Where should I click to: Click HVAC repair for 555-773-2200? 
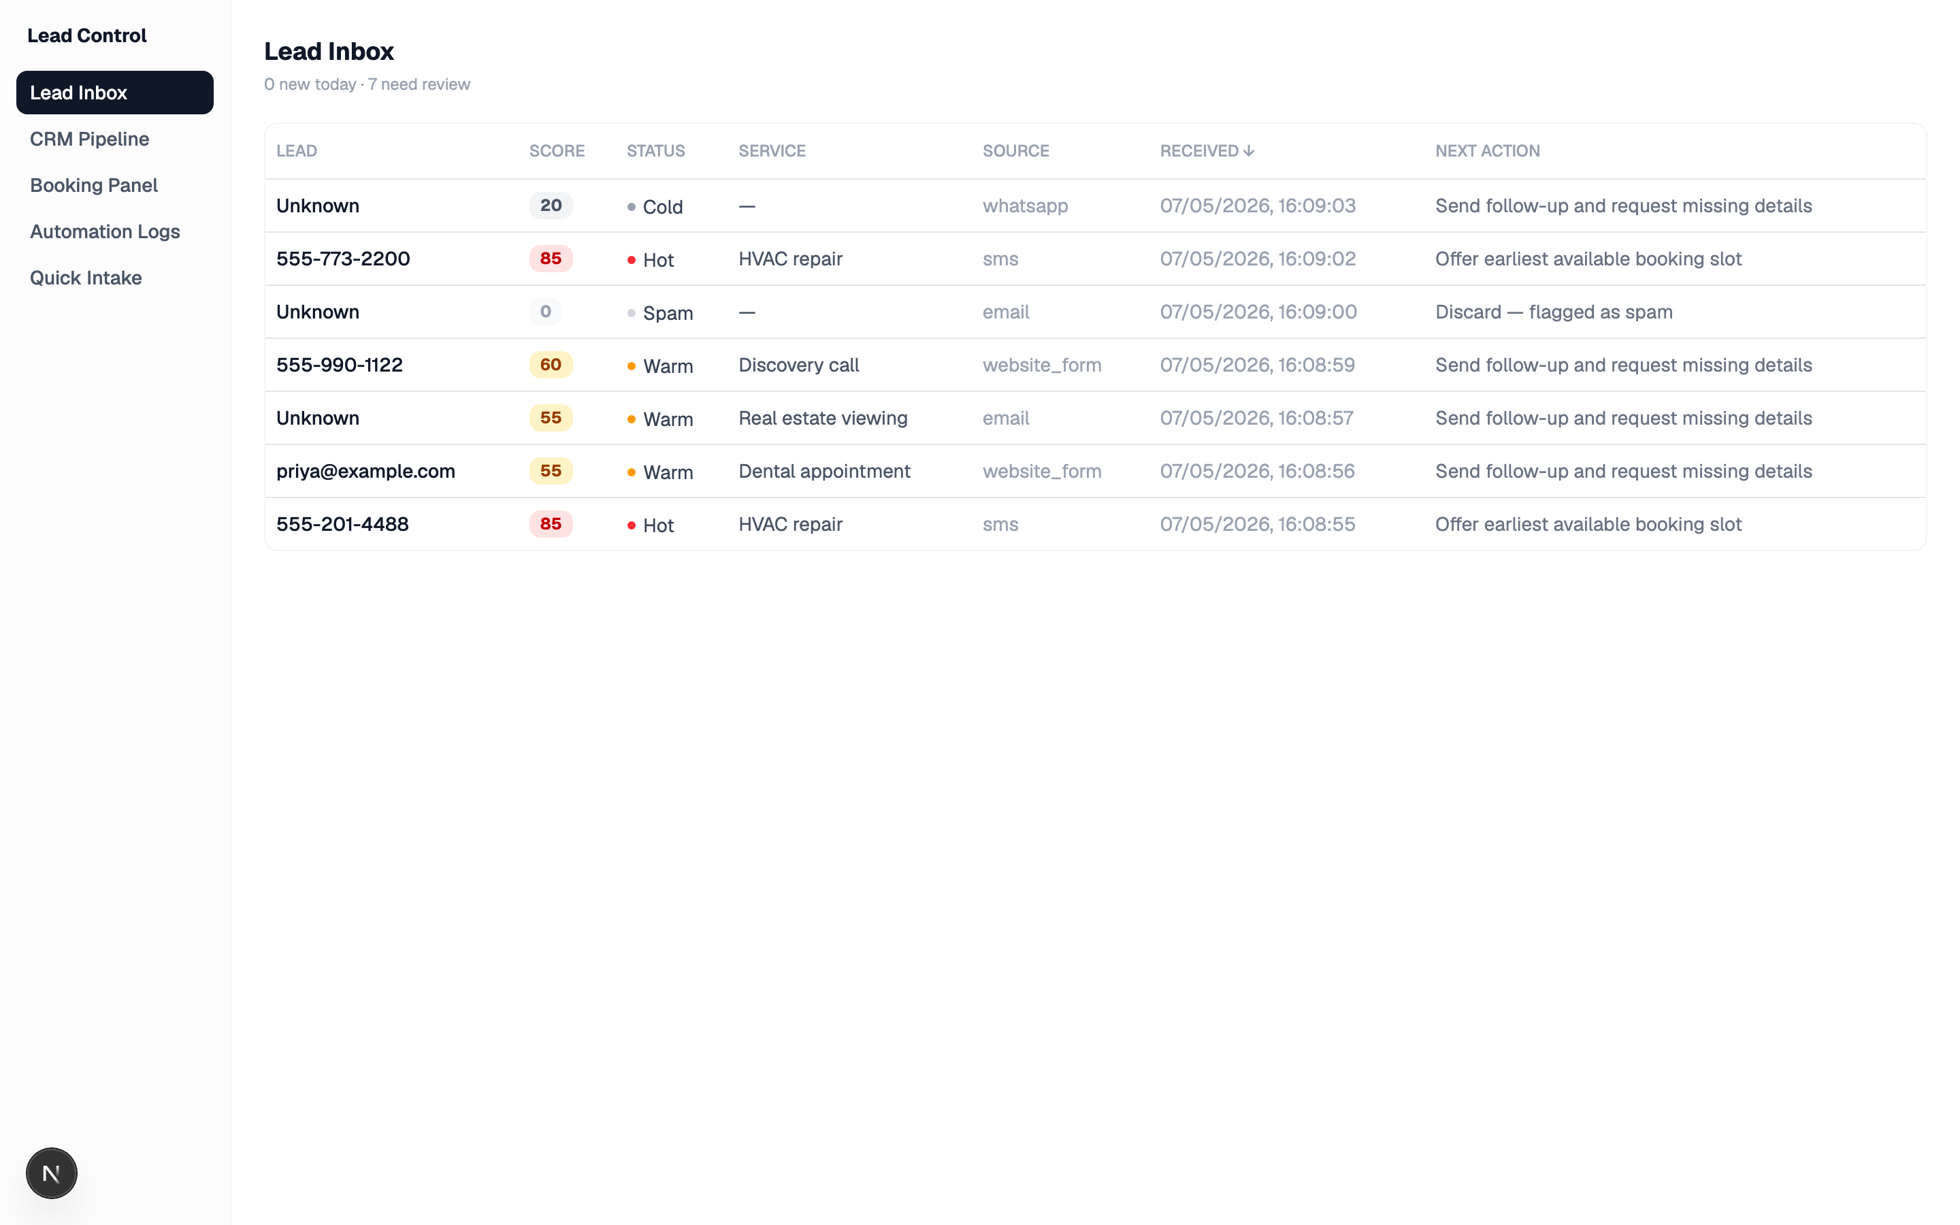[x=791, y=259]
